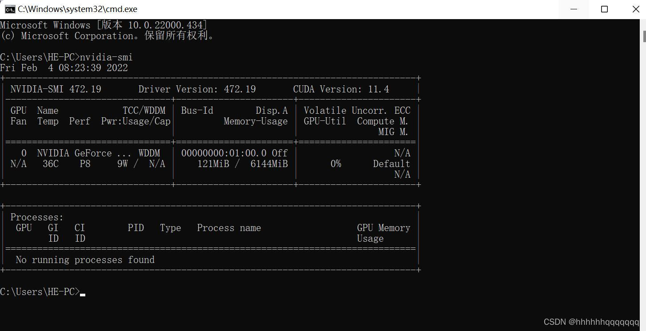Click NVIDIA-SMI 472.19 header text

56,89
